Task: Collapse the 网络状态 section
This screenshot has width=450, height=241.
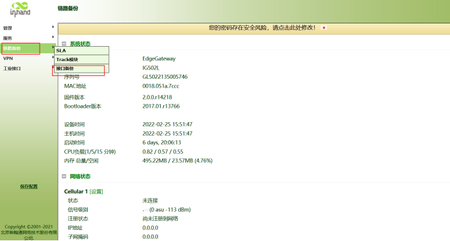Action: (x=64, y=176)
